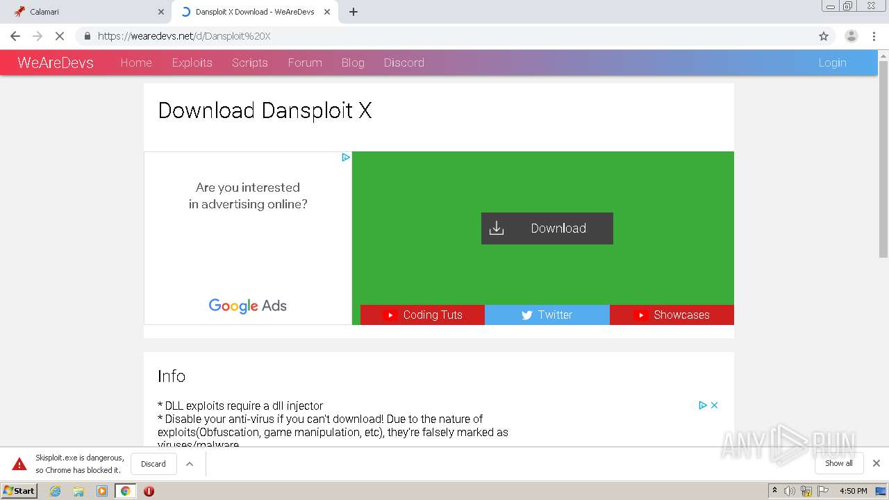Click the AdChoices icon on Google ad
The image size is (889, 500).
coord(345,158)
